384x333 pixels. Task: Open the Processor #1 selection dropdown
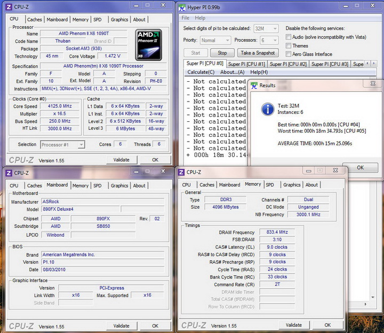pyautogui.click(x=62, y=145)
